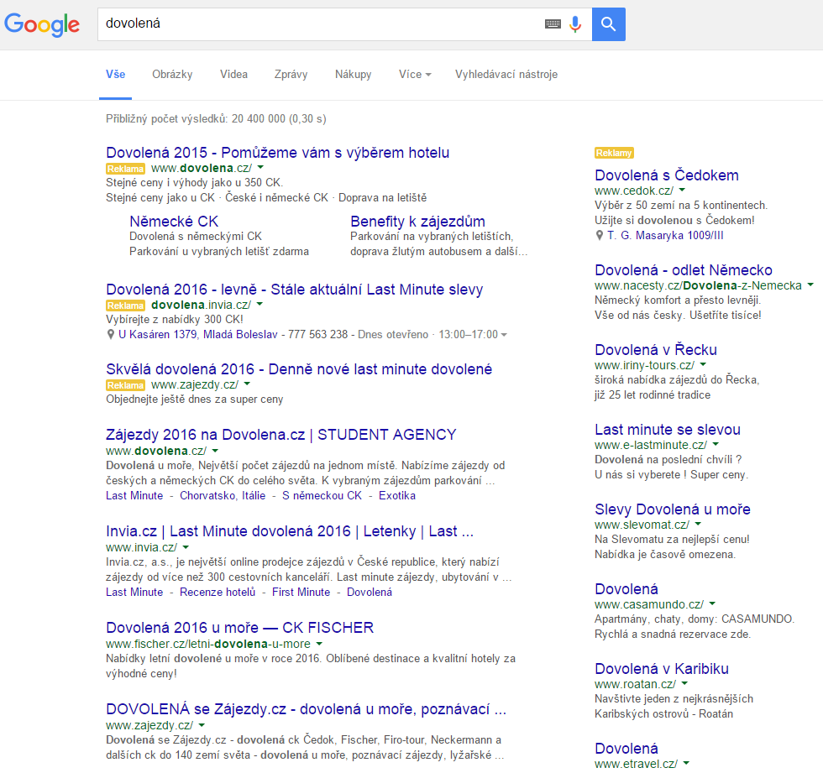Viewport: 823px width, 773px height.
Task: Expand arrow next to www.etravel.cz/ URL
Action: (x=687, y=763)
